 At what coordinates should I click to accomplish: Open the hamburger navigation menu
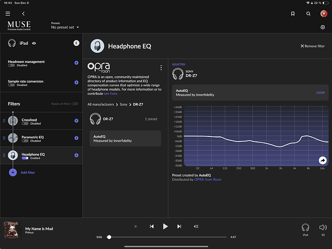click(x=8, y=14)
